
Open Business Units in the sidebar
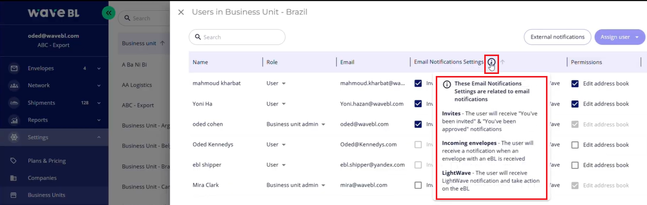pyautogui.click(x=46, y=195)
